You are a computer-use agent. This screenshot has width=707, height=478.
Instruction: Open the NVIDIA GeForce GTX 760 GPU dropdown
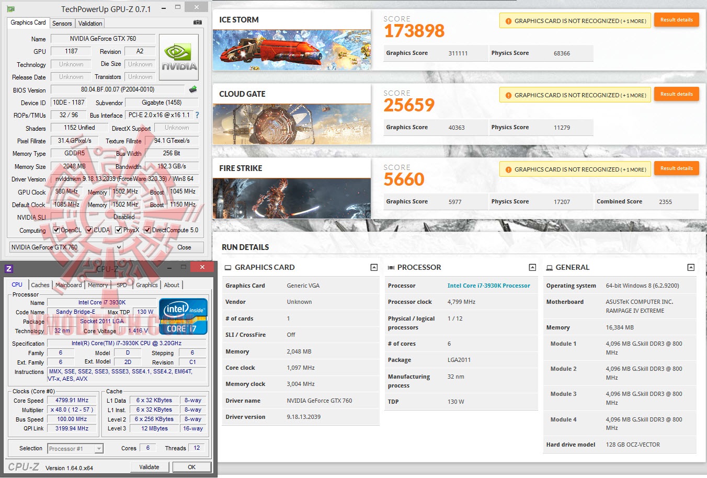coord(66,247)
